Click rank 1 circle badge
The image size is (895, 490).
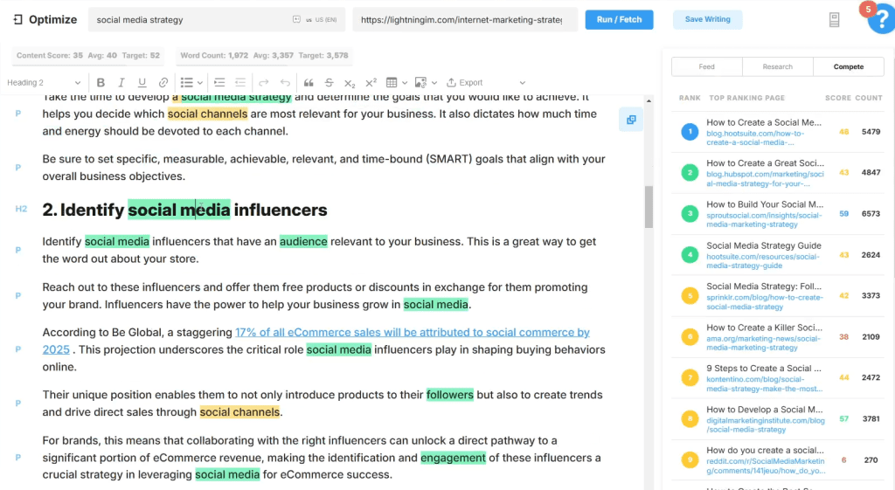pos(690,132)
